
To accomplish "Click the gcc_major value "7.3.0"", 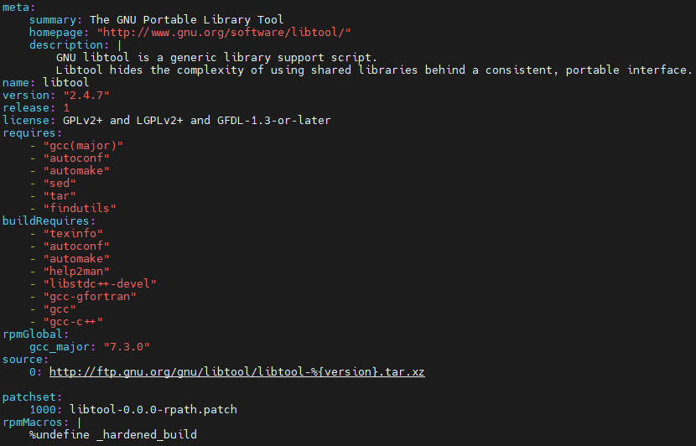I will [127, 346].
